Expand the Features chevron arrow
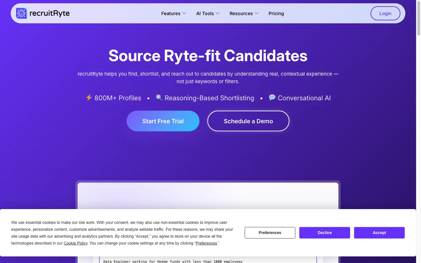Screen dimensions: 421x263 184,13
